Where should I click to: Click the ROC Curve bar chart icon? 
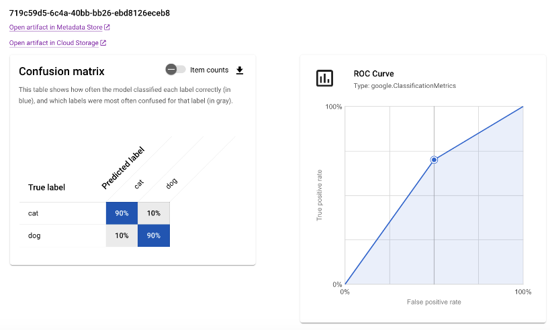tap(324, 78)
